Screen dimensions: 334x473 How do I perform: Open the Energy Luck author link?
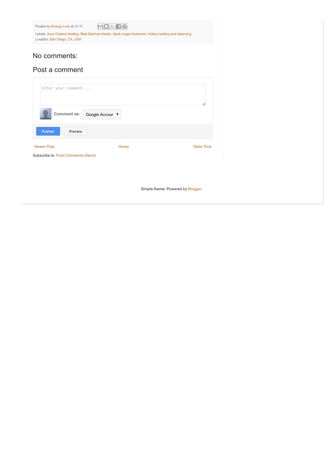click(x=60, y=26)
